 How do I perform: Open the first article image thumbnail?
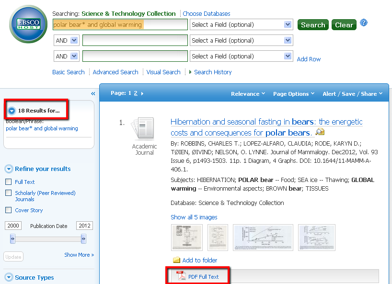(187, 238)
